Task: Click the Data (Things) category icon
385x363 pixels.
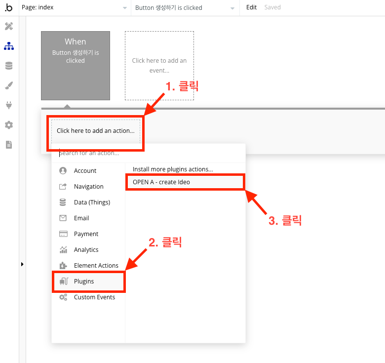Action: click(63, 202)
